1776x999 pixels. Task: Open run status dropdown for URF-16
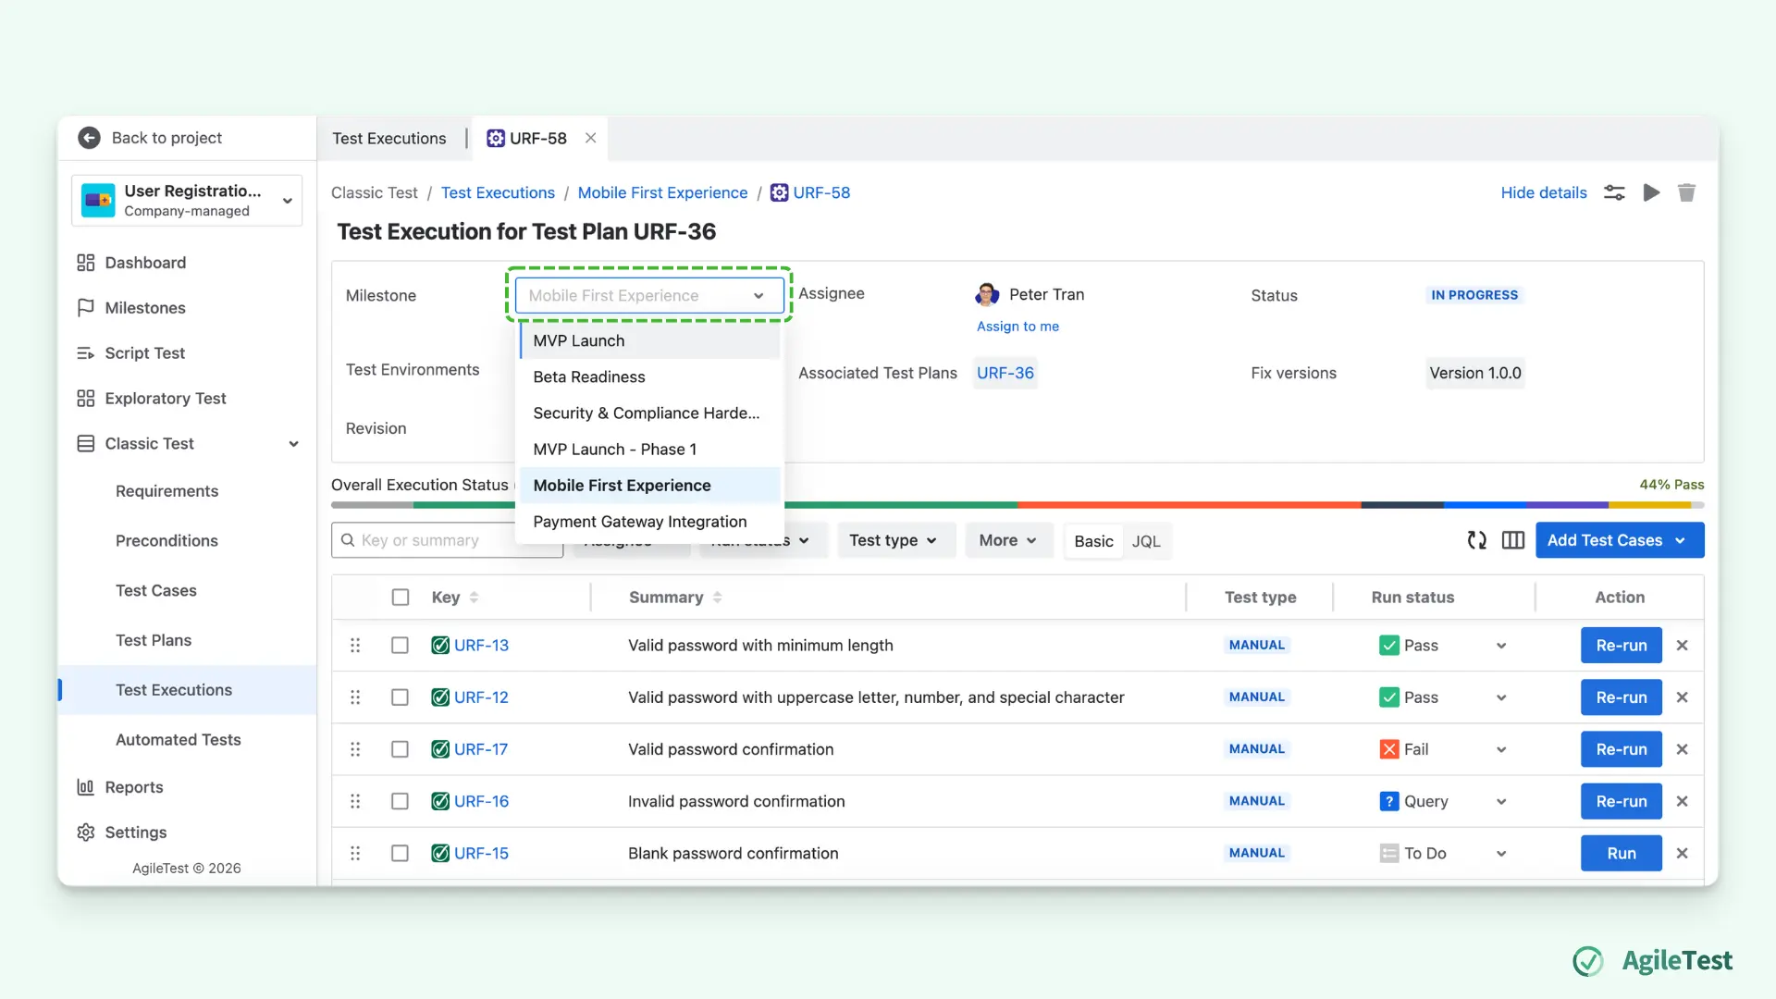coord(1501,801)
